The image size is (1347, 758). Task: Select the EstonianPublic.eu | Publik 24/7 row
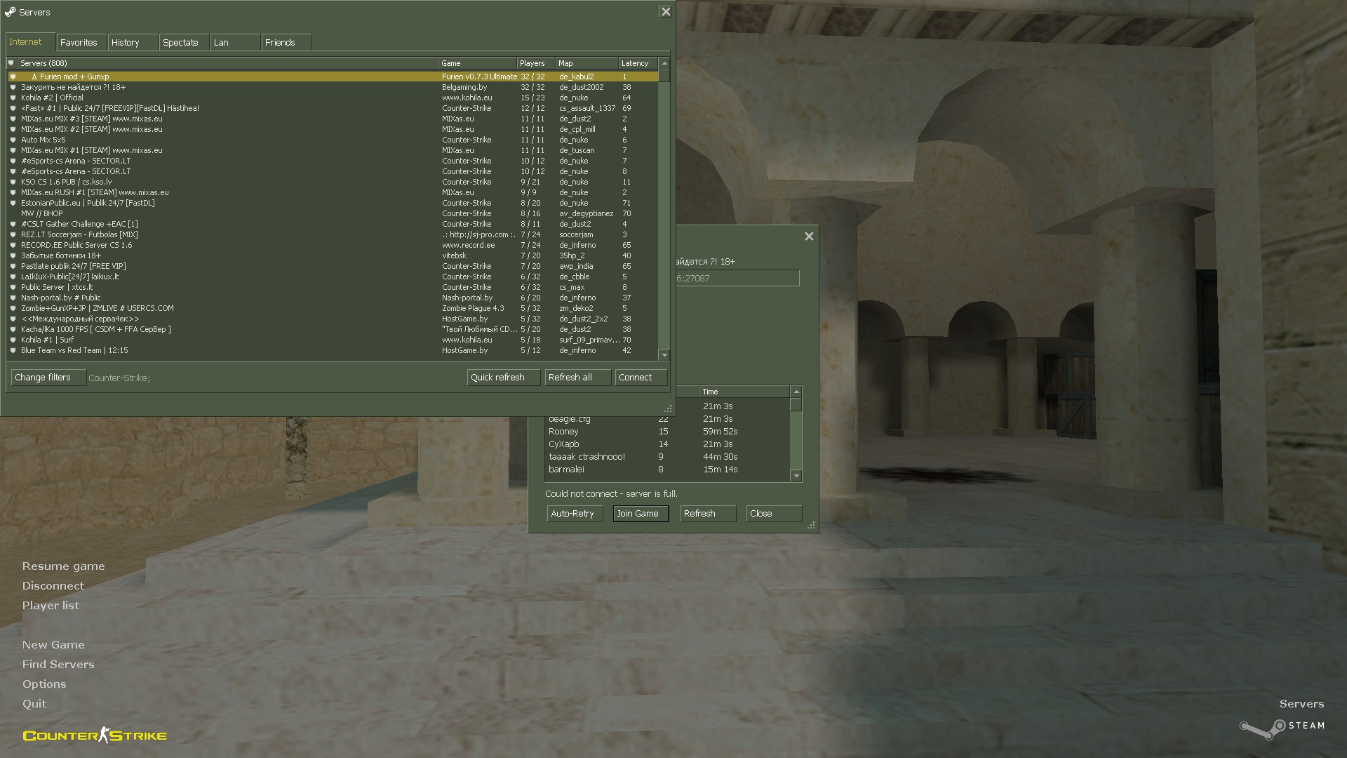point(333,203)
